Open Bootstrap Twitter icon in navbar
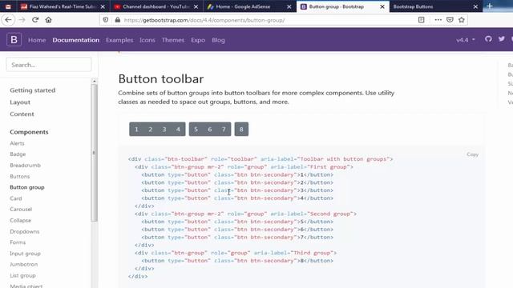Image resolution: width=513 pixels, height=288 pixels. (501, 39)
